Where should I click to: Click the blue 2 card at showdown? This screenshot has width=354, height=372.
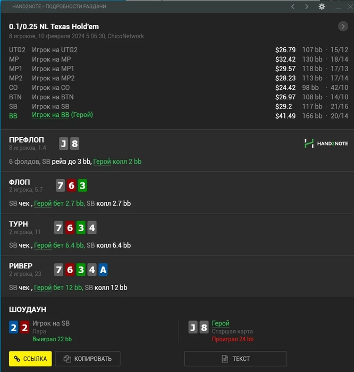coord(13,327)
